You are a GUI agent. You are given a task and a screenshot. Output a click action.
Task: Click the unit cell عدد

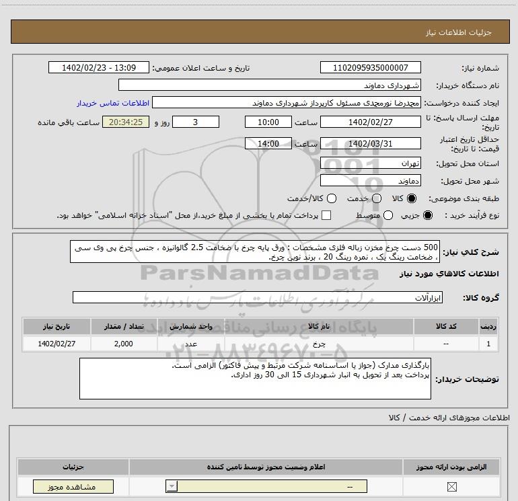point(191,344)
